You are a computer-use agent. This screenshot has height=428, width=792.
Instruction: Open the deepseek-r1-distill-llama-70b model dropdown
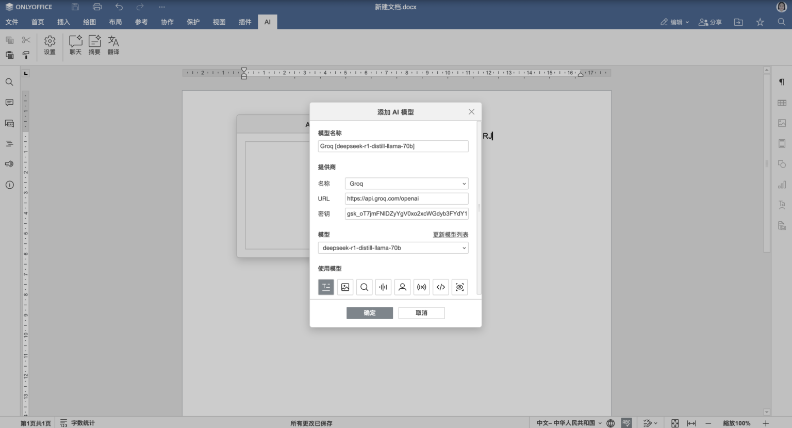(x=393, y=248)
